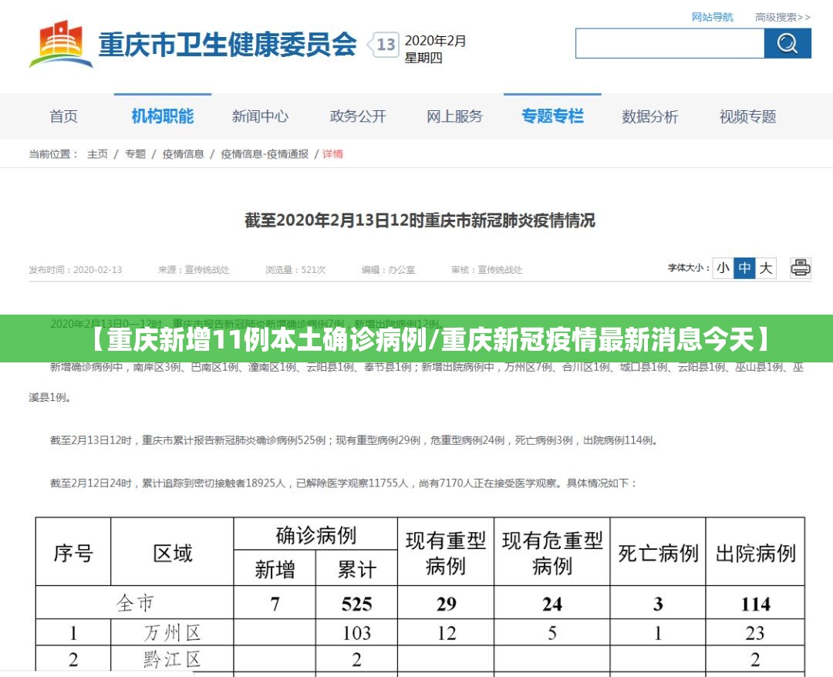
Task: Open the 视频专题 menu
Action: coord(748,116)
